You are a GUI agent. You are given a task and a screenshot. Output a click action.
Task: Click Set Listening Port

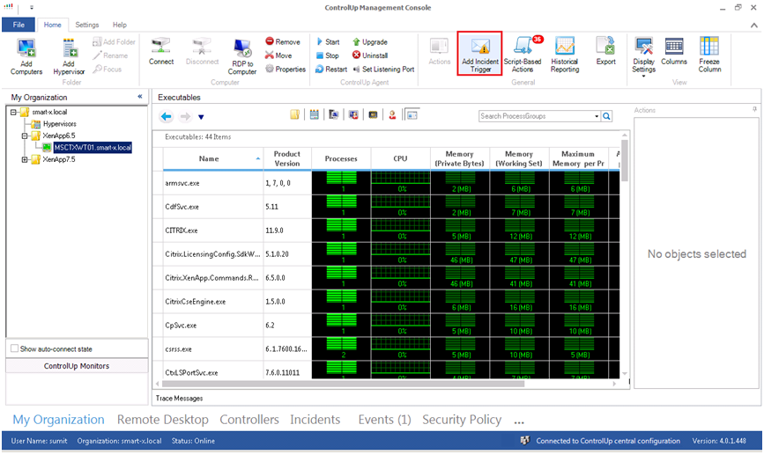coord(383,70)
